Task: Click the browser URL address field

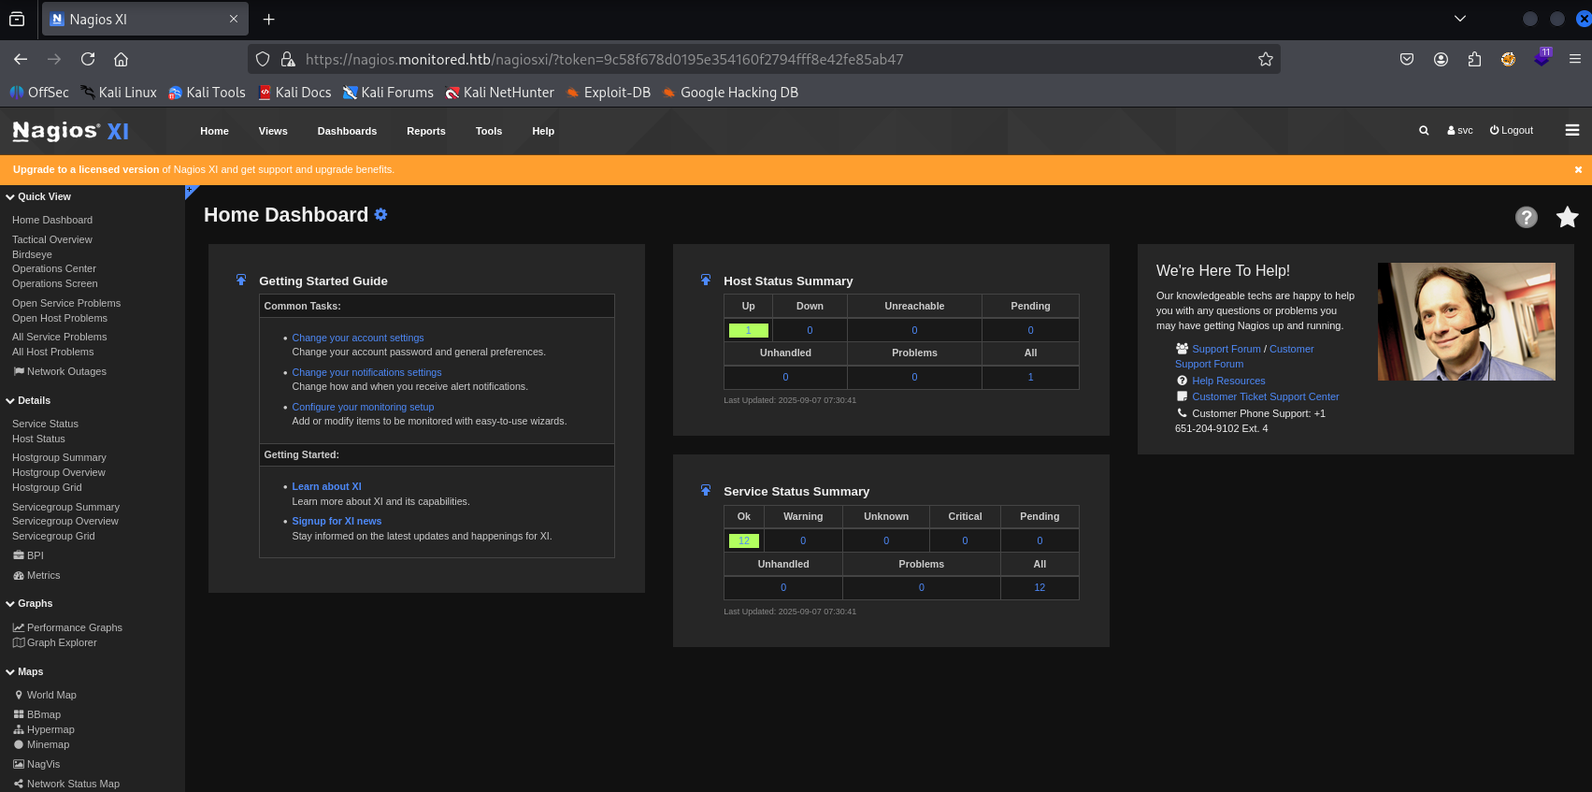Action: pyautogui.click(x=764, y=59)
